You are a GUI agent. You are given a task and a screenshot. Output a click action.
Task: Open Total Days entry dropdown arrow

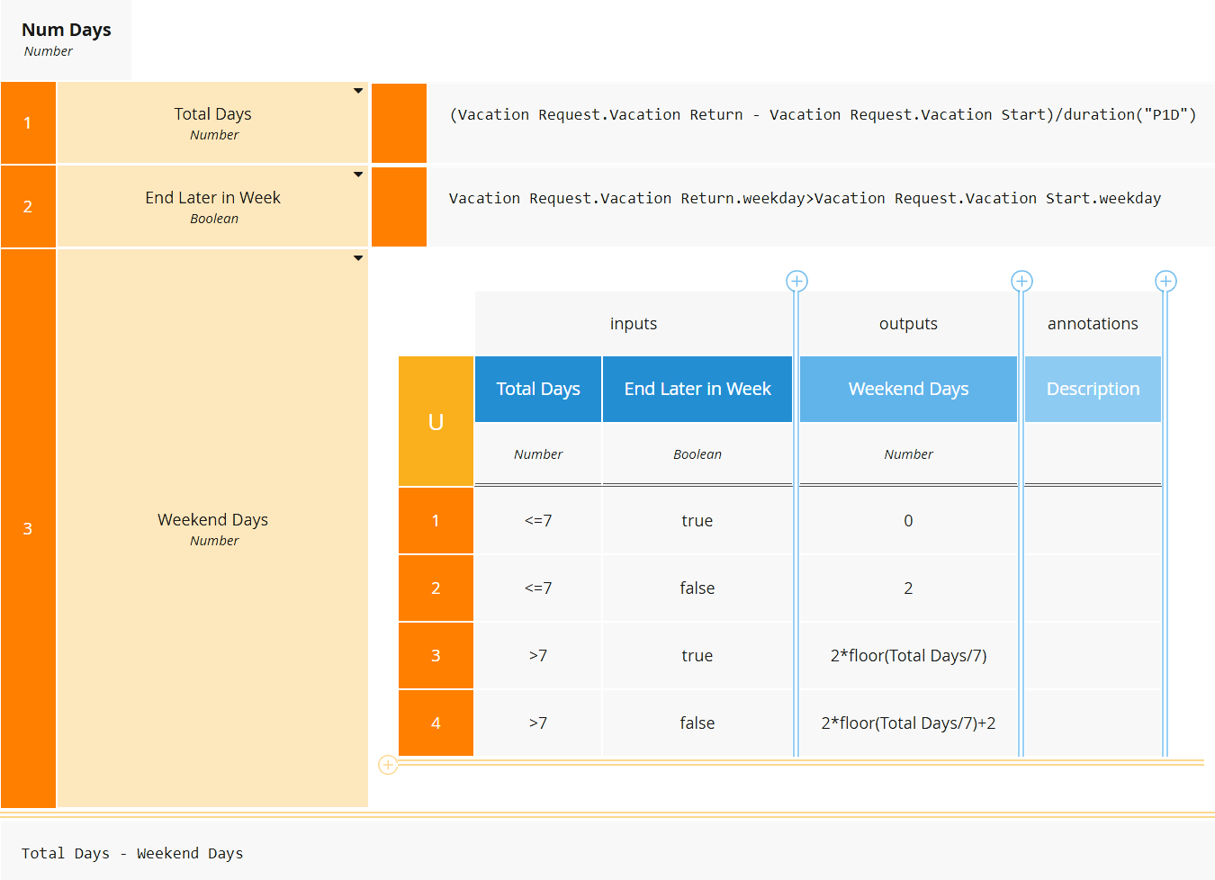coord(358,91)
